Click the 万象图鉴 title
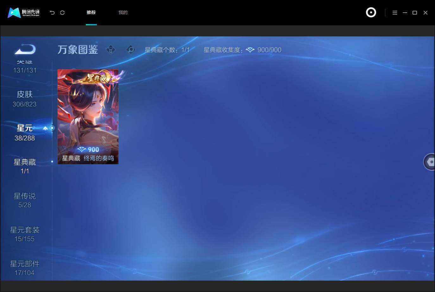Screen dimensions: 435x292 (78, 50)
